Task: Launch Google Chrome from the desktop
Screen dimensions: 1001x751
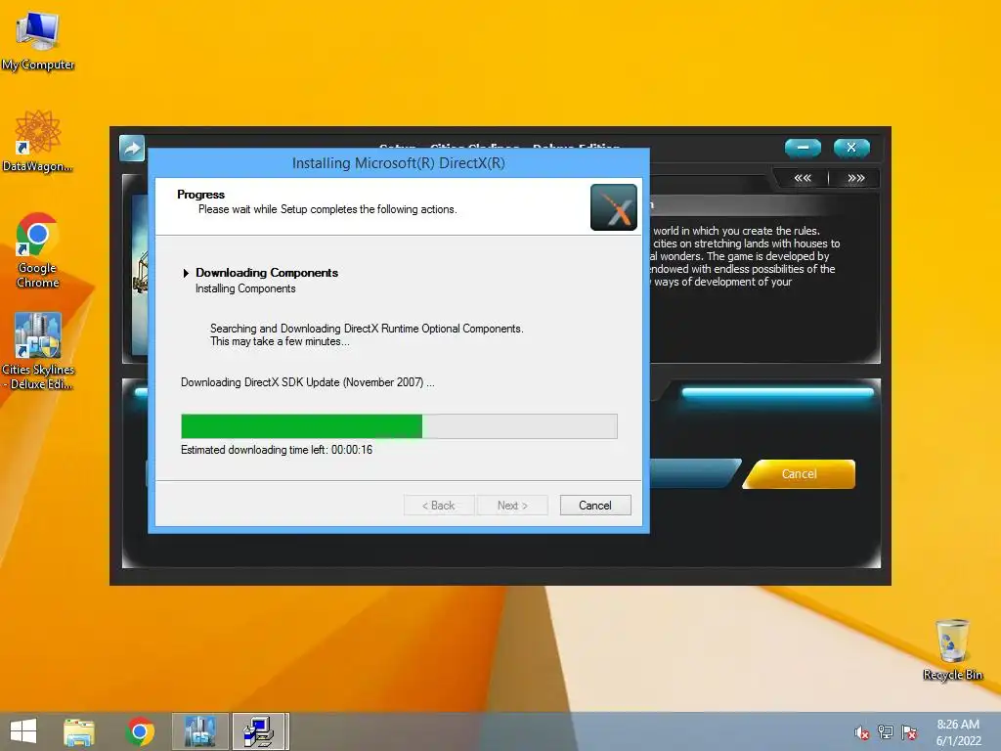Action: [38, 250]
